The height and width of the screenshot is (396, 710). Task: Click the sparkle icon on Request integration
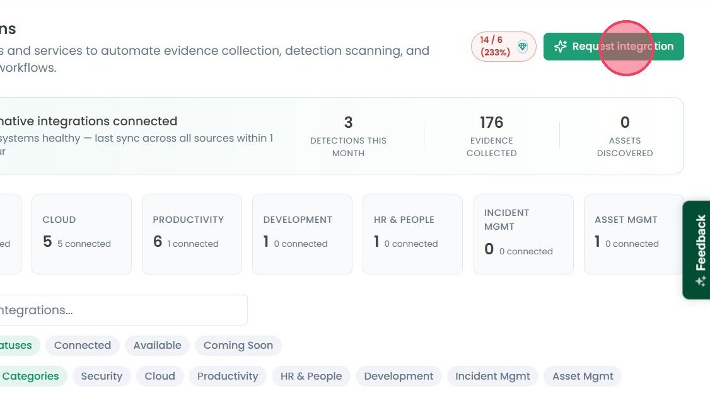(x=560, y=47)
